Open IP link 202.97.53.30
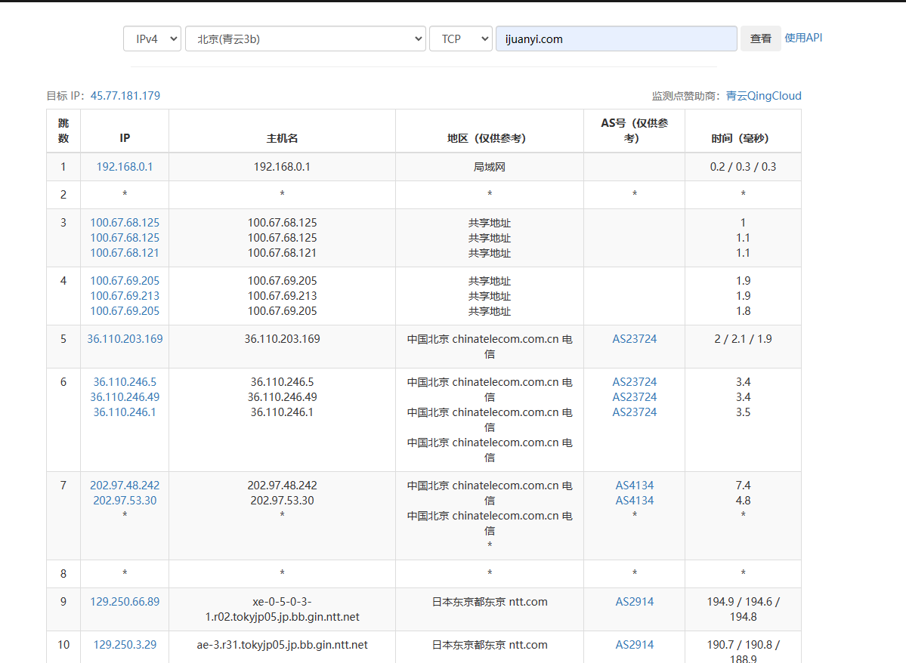This screenshot has height=663, width=906. click(x=125, y=501)
